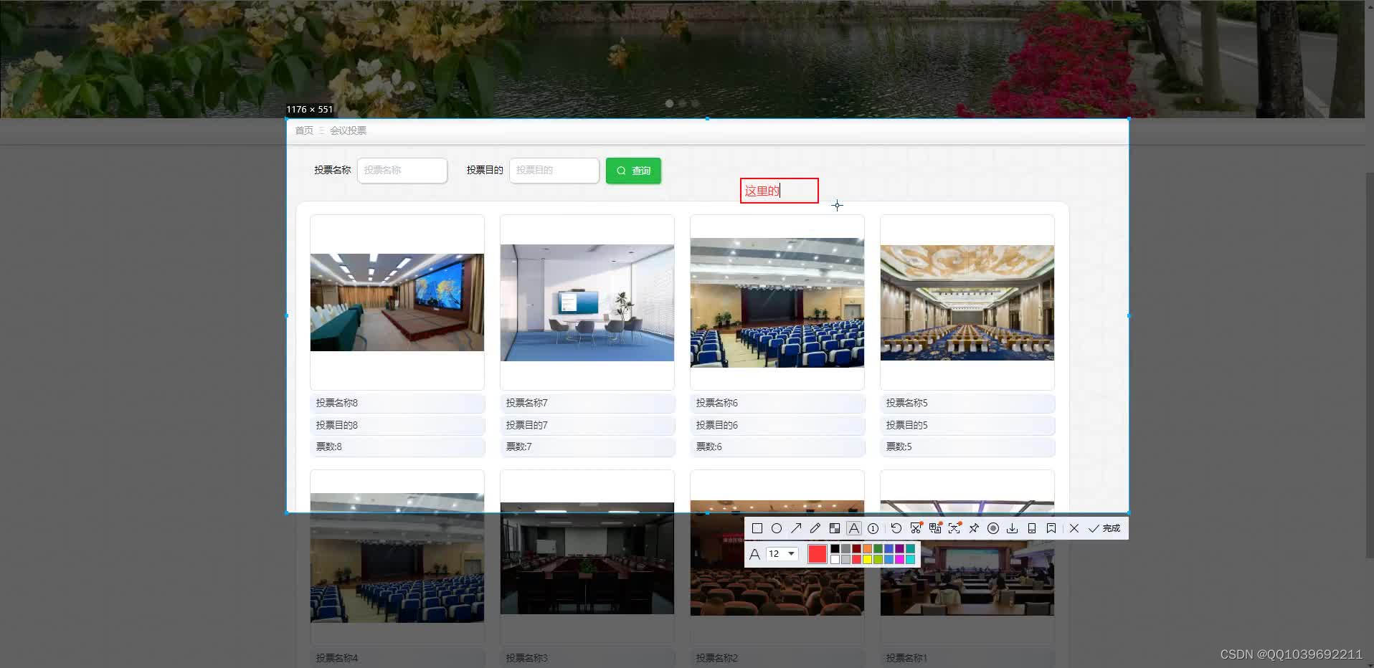Select the pencil drawing tool
Image resolution: width=1374 pixels, height=668 pixels.
[x=815, y=528]
